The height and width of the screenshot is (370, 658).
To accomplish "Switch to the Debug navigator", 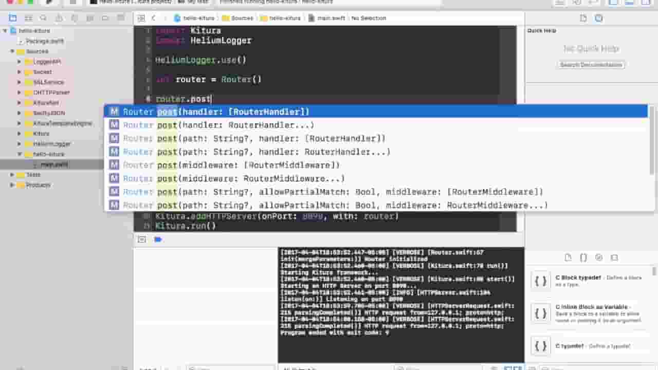I will tap(90, 18).
